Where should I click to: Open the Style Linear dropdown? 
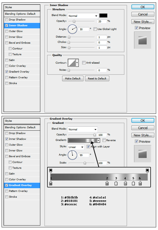point(76,147)
